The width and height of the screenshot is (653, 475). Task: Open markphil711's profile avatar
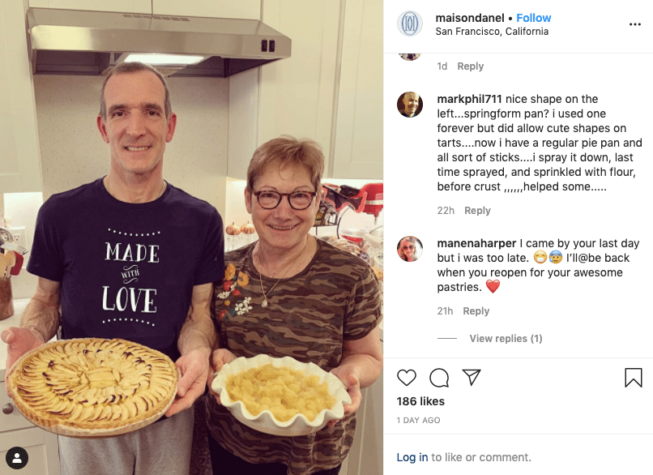pyautogui.click(x=410, y=105)
